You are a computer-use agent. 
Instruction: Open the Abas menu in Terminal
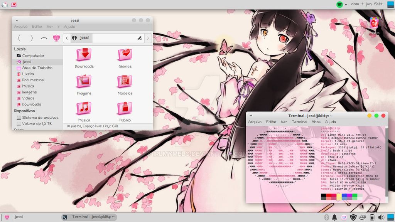316,122
